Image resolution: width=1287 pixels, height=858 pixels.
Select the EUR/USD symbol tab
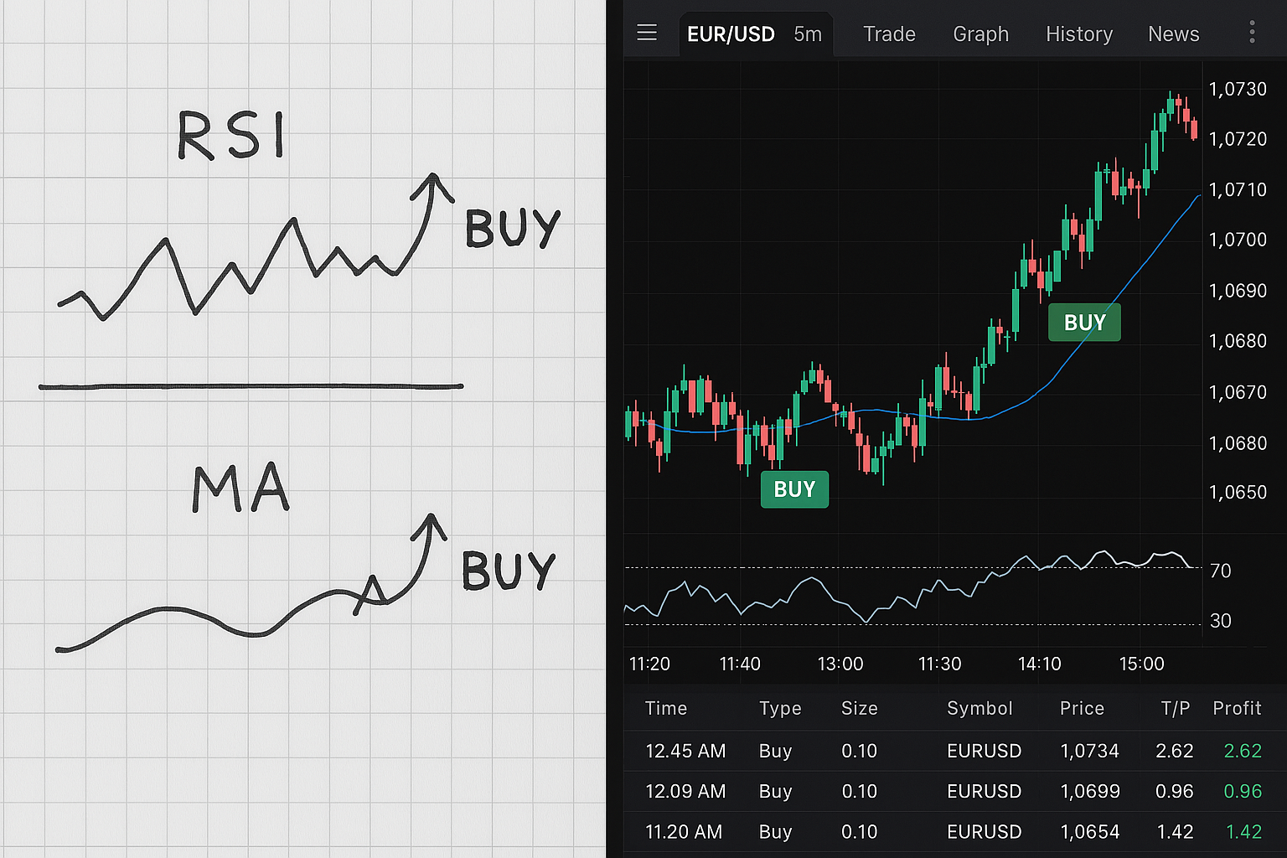point(731,34)
